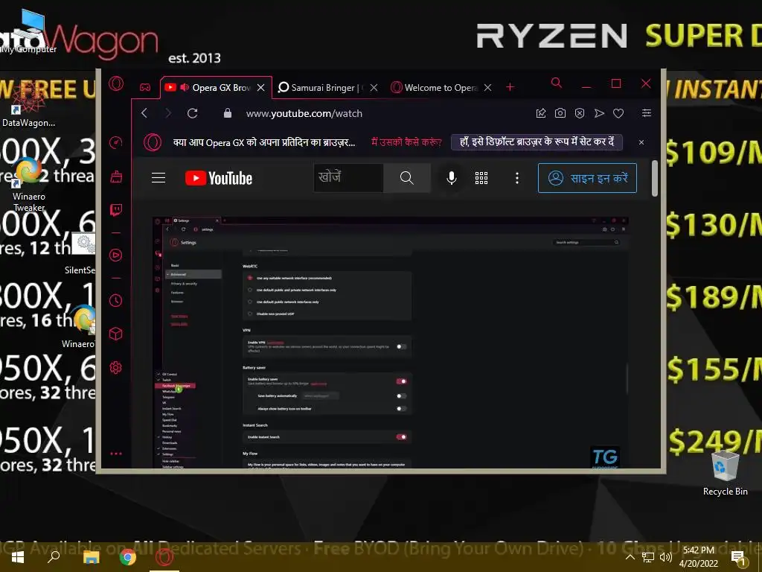Open the network icon in tray

click(x=648, y=557)
